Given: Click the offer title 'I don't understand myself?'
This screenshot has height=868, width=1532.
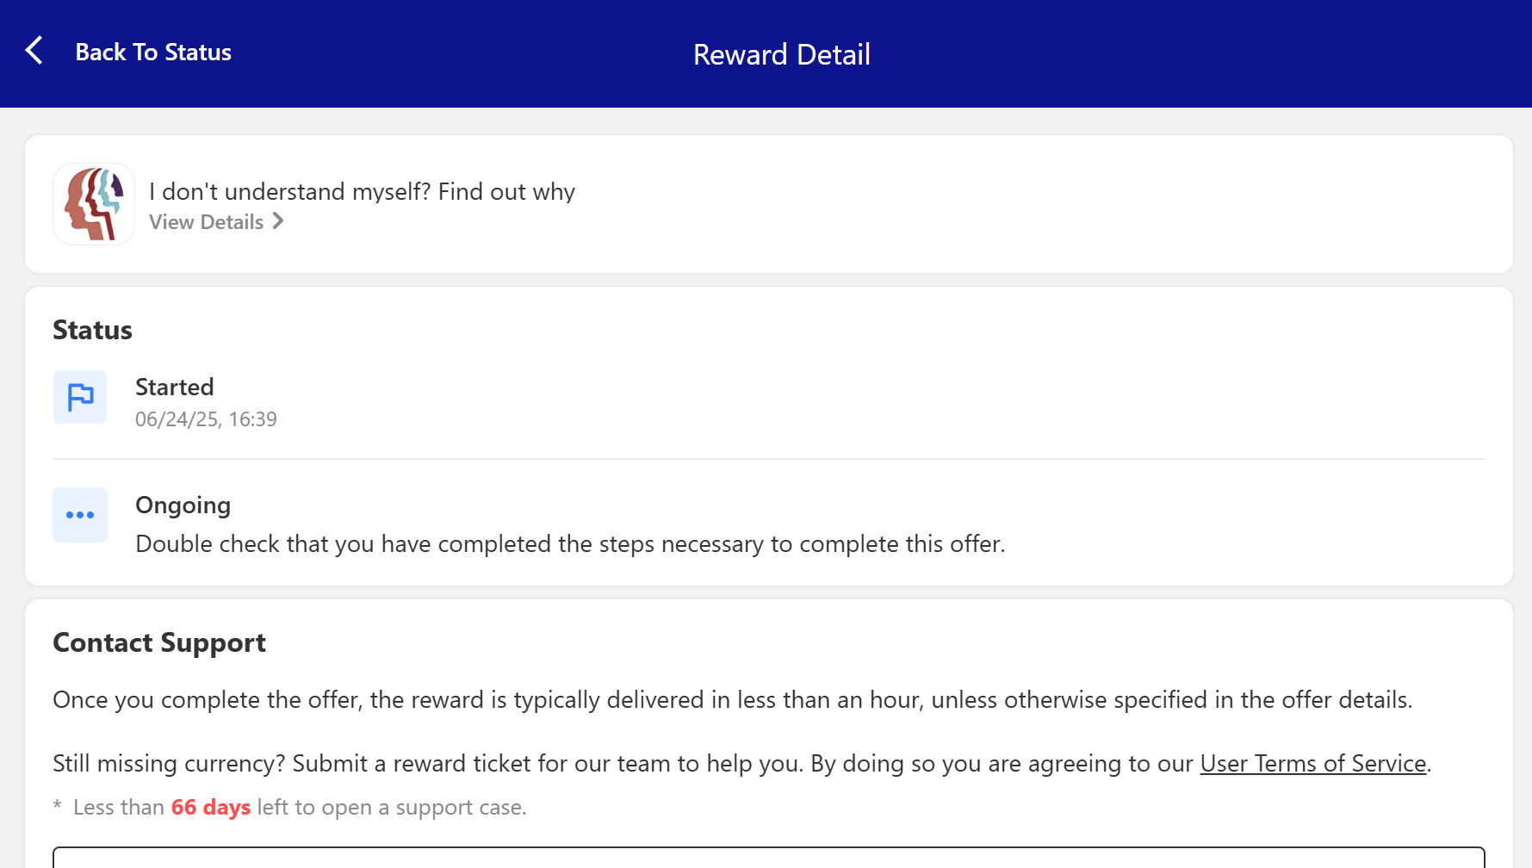Looking at the screenshot, I should [x=362, y=191].
